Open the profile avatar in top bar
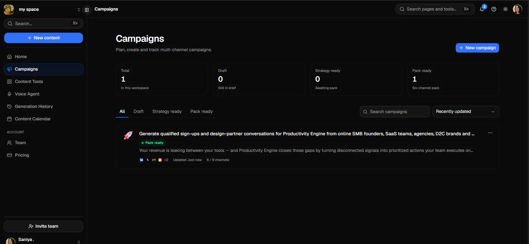 518,9
